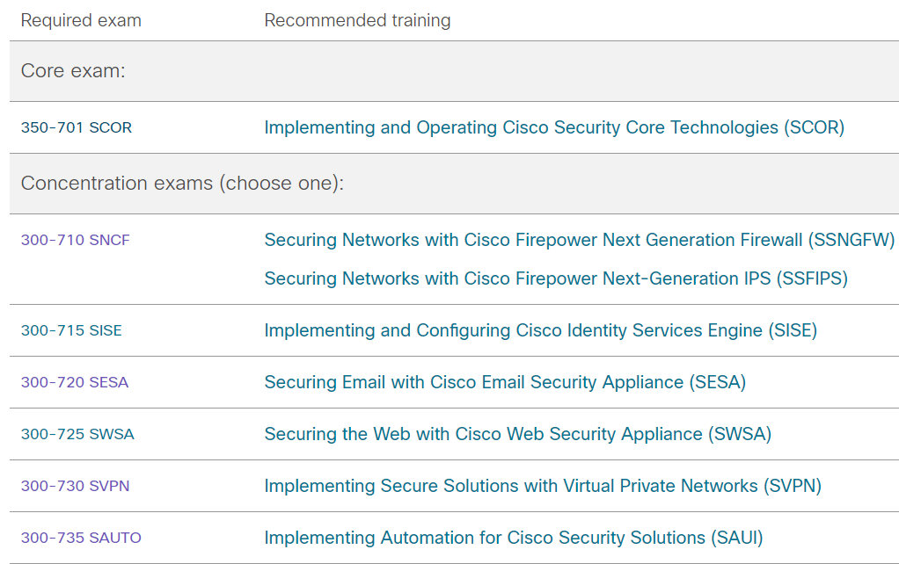The image size is (899, 564).
Task: Open Implementing and Operating Cisco Security Core Technologies
Action: click(553, 128)
